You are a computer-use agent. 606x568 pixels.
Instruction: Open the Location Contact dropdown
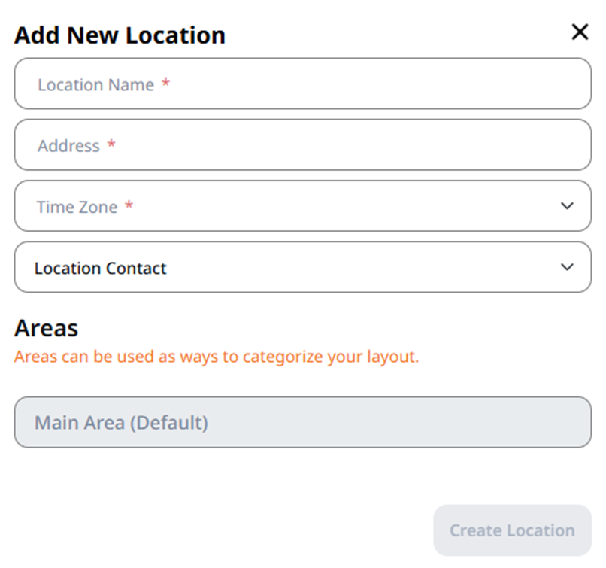[302, 267]
